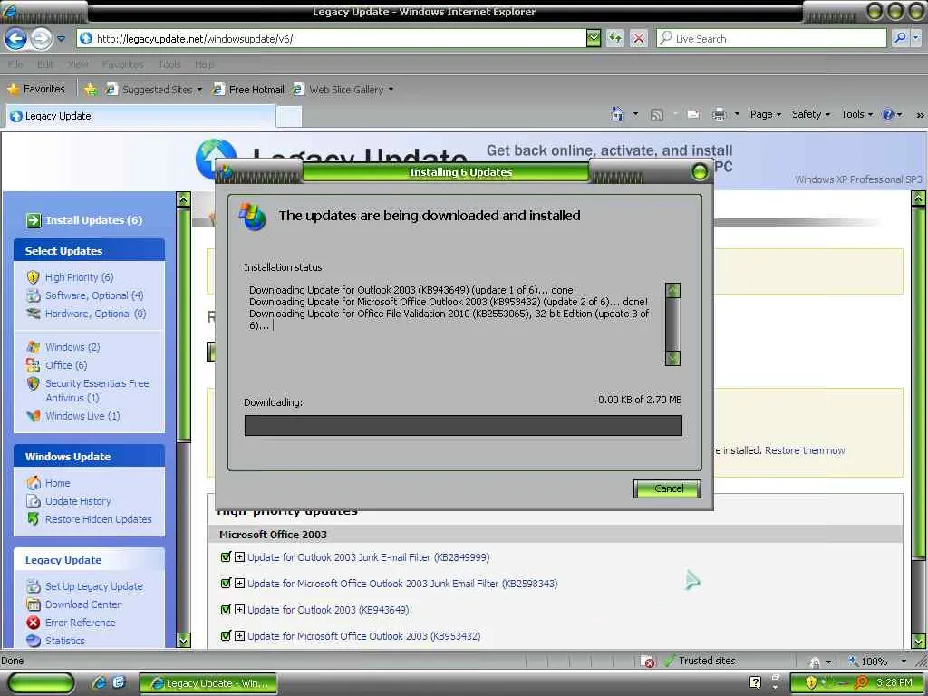Open Suggested Sites dropdown
Screen dimensions: 928x696
click(x=154, y=90)
